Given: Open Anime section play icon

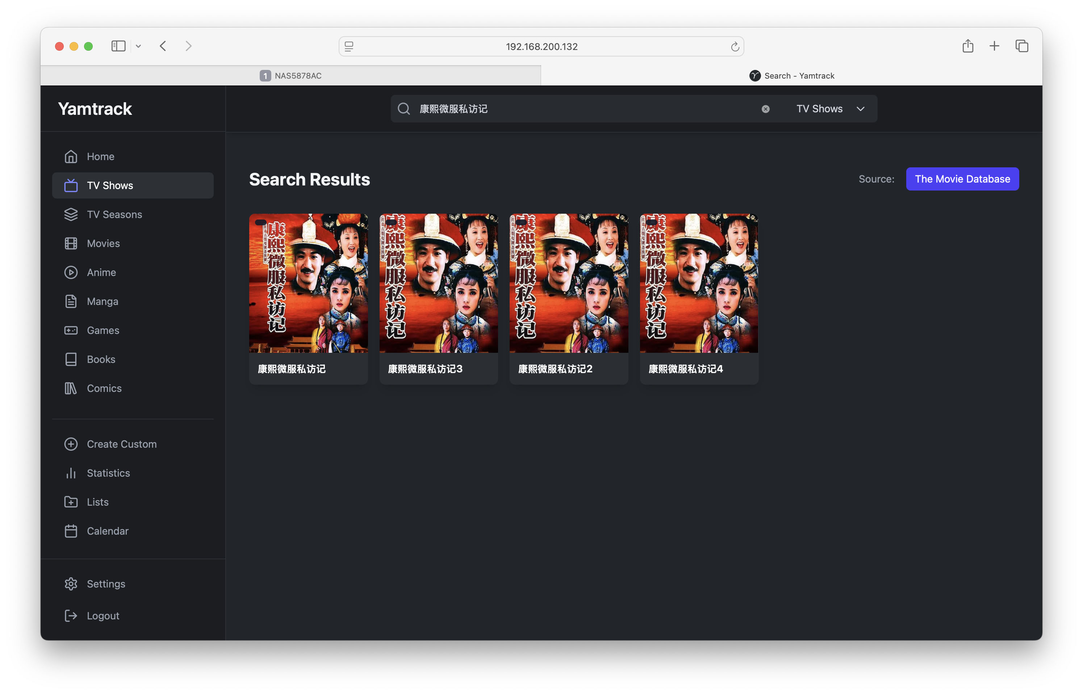Looking at the screenshot, I should 71,272.
